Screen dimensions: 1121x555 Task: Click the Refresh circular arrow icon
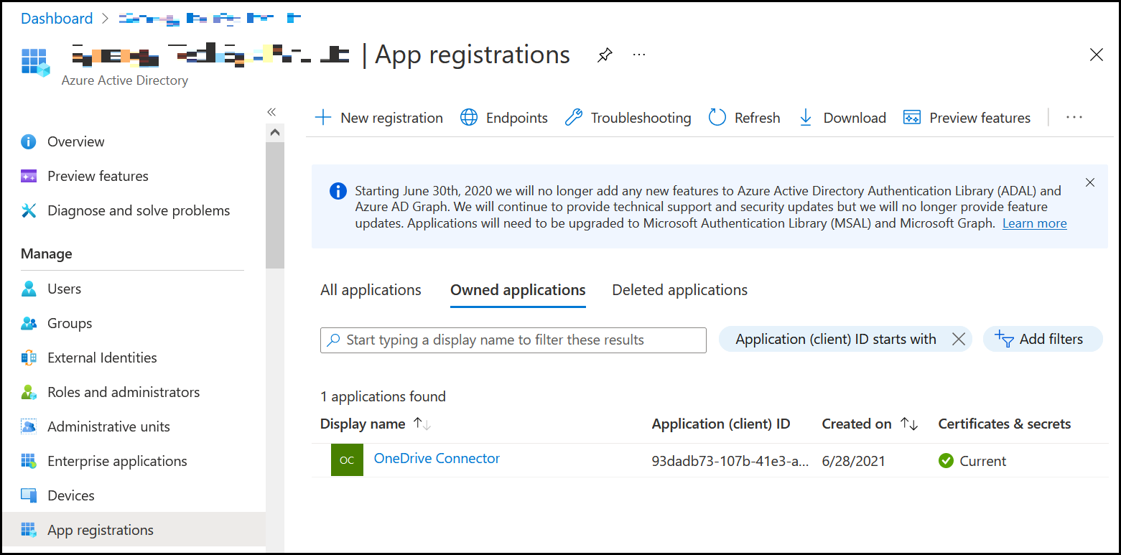point(717,118)
